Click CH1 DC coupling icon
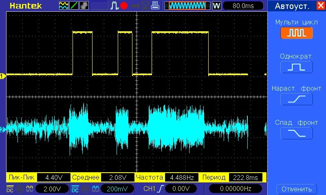326x195 pixels. click(10, 188)
